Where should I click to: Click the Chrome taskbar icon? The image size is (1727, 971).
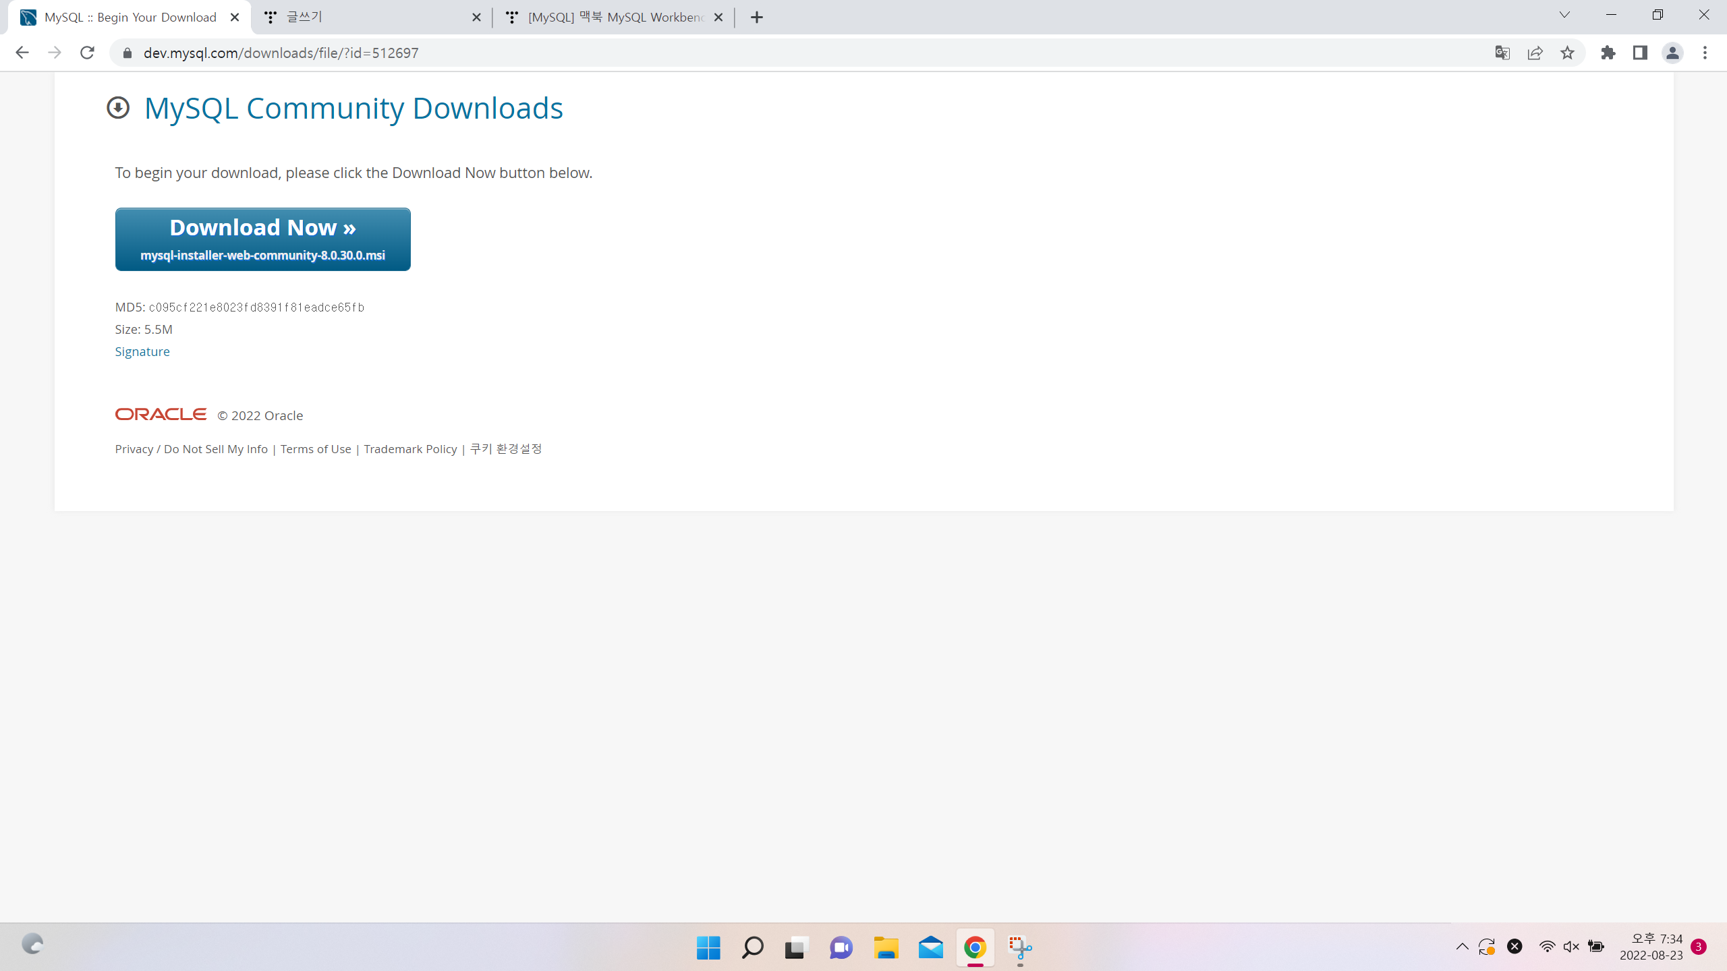pyautogui.click(x=975, y=947)
